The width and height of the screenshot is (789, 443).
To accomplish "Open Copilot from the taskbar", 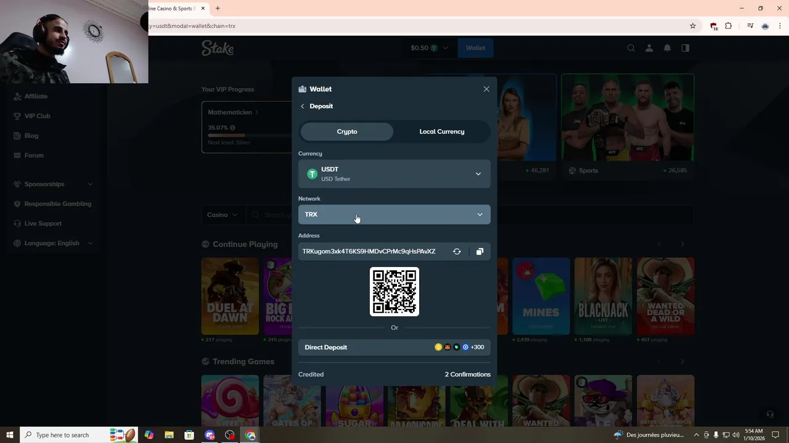I will [149, 435].
